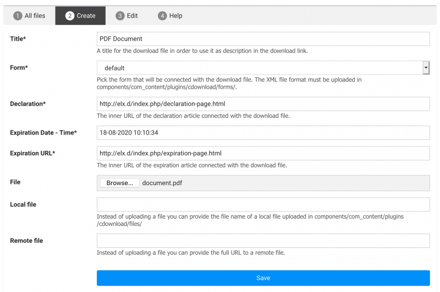Click the number 4 badge next to Help
Screen dimensions: 440x292
162,16
